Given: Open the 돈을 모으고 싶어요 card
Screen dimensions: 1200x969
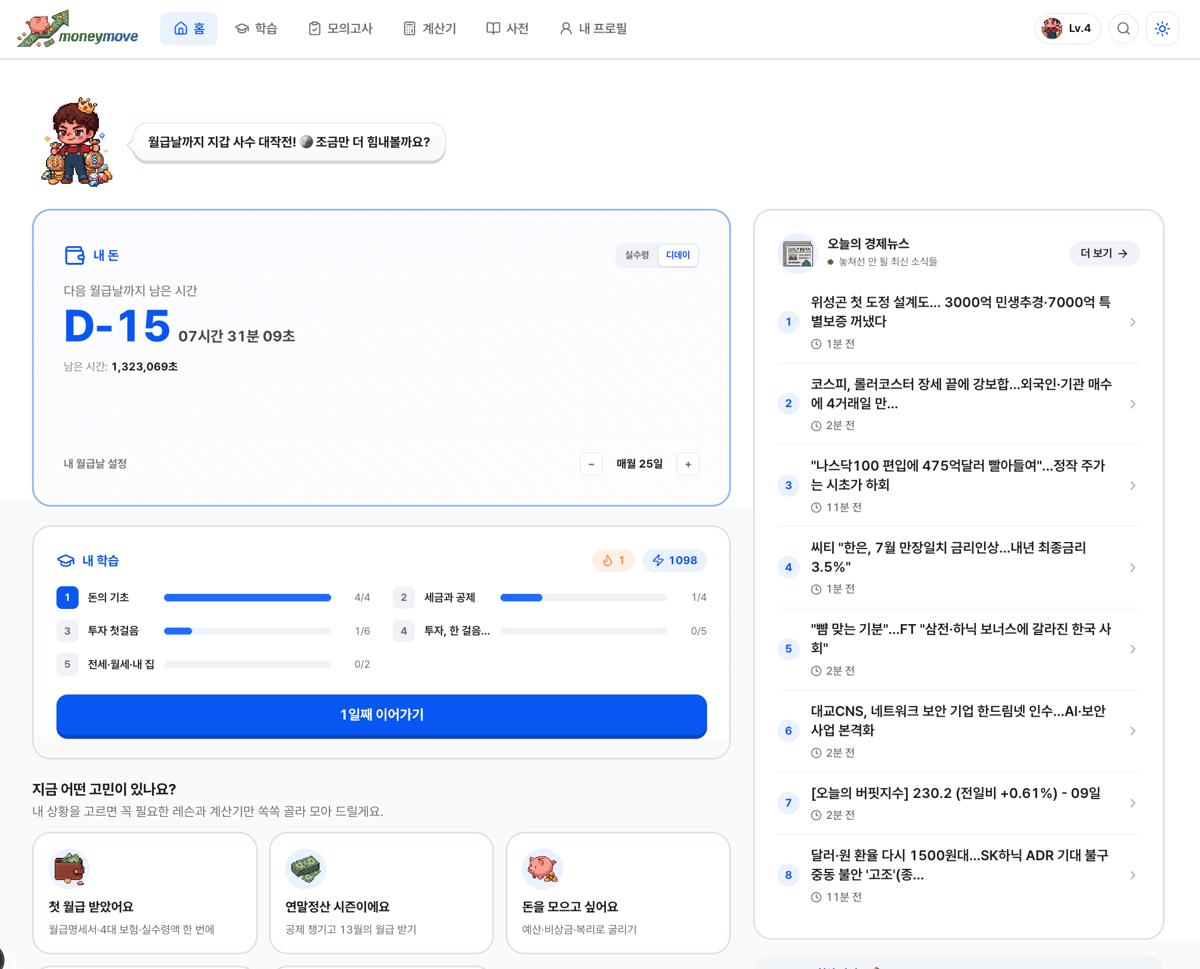Looking at the screenshot, I should pos(618,893).
